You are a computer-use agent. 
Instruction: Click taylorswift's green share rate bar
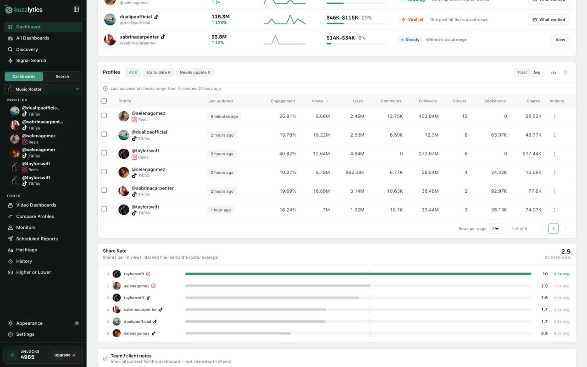(358, 274)
